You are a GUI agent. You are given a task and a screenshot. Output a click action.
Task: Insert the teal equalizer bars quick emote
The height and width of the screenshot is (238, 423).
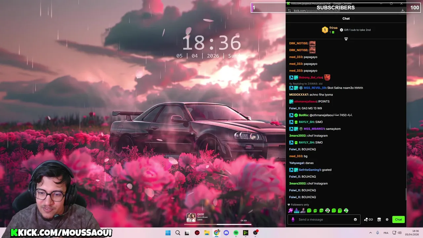coord(297,211)
